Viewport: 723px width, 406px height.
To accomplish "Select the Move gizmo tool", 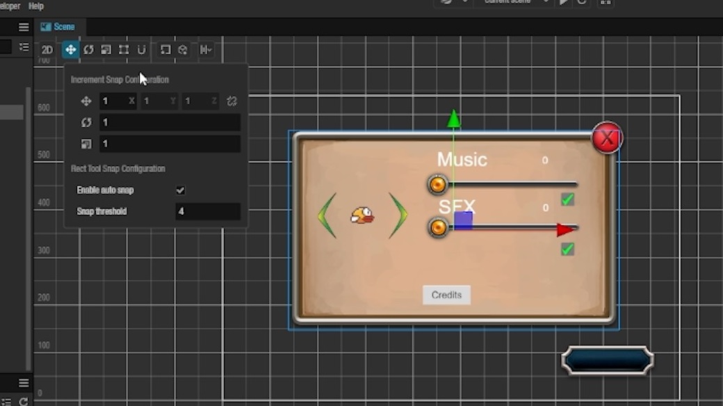I will (70, 50).
